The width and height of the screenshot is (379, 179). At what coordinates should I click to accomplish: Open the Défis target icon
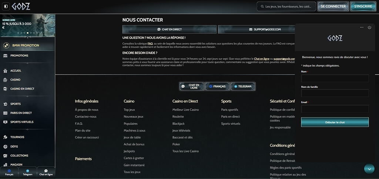coord(5,147)
